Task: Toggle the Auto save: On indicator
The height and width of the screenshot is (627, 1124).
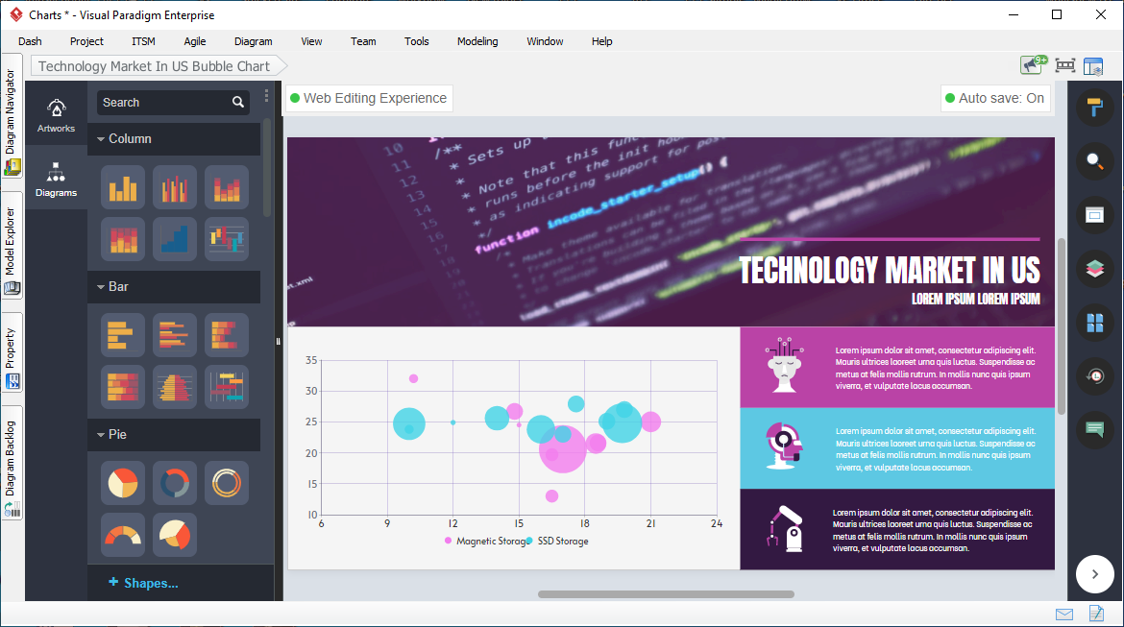Action: click(995, 98)
